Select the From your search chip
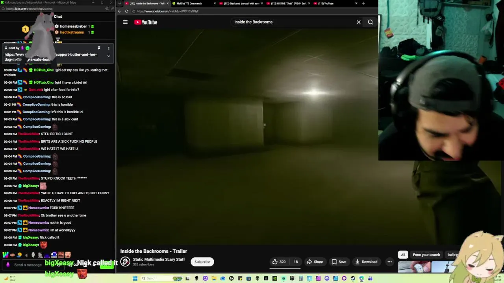 (426, 255)
